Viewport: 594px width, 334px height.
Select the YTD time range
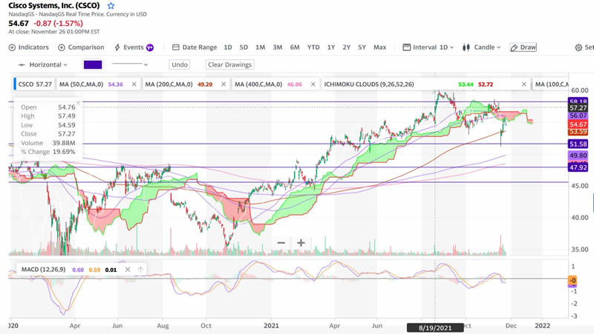click(313, 47)
